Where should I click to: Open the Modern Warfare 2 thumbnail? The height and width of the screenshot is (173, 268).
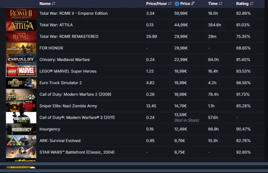pyautogui.click(x=21, y=95)
